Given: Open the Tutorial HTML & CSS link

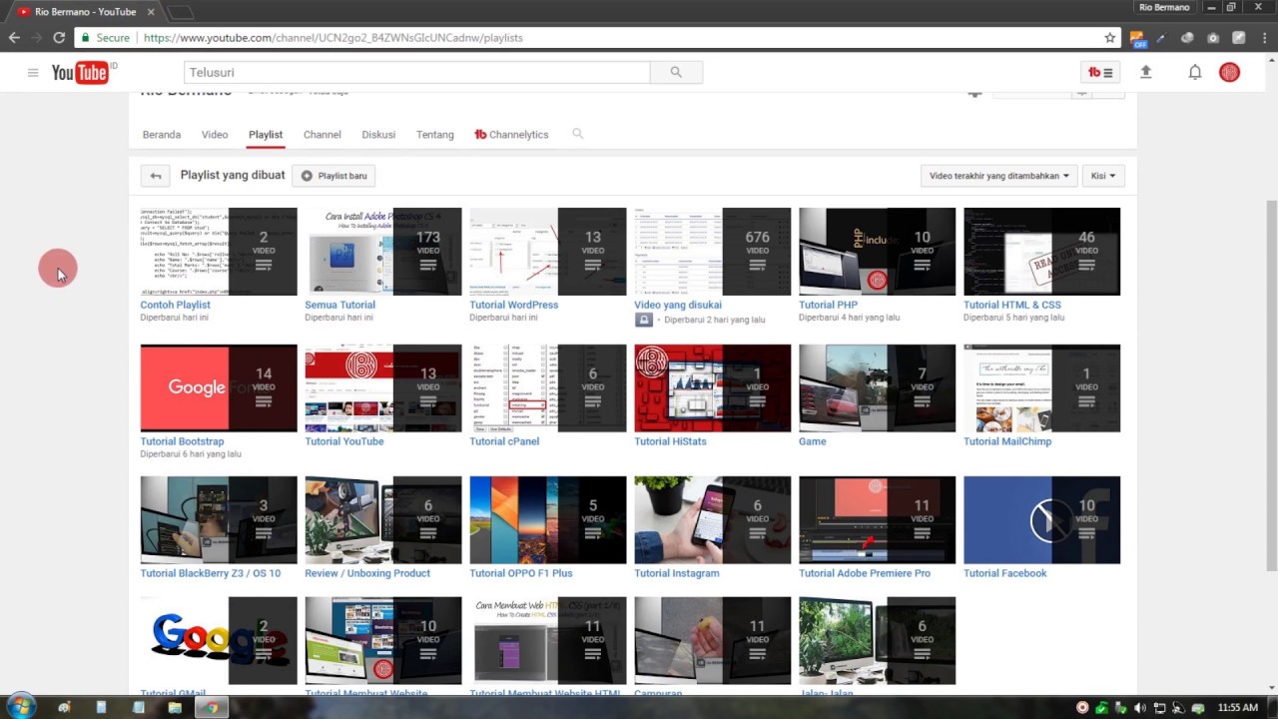Looking at the screenshot, I should point(1012,305).
